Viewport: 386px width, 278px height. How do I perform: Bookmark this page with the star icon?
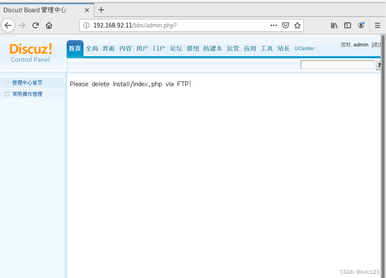(297, 25)
